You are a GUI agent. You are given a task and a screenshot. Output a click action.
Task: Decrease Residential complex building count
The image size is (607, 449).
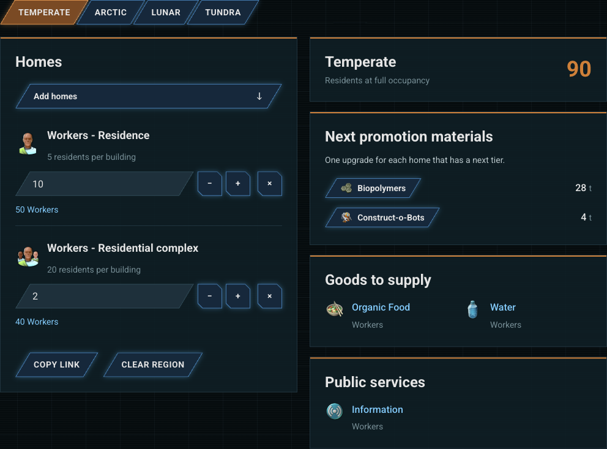pos(210,296)
